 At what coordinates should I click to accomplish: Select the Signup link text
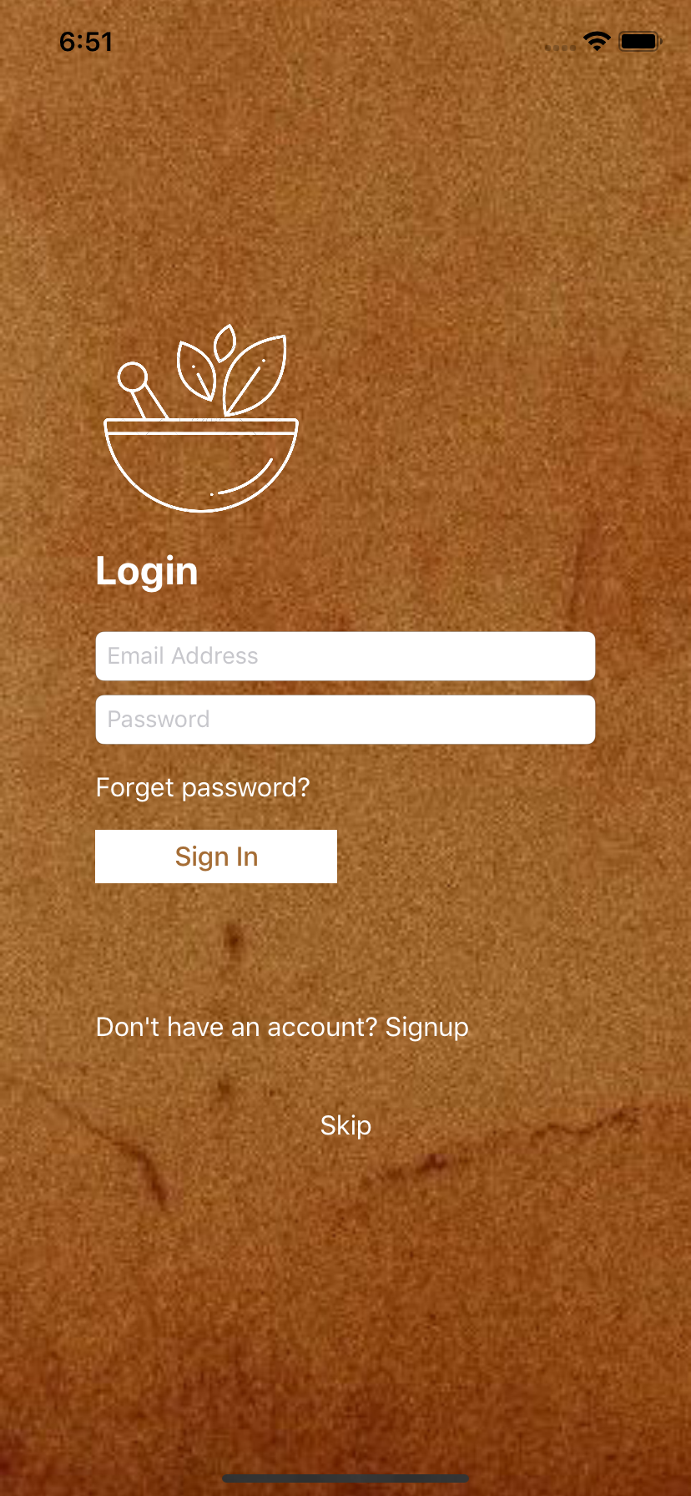426,1028
